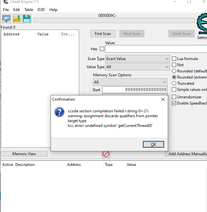
Task: Disable the Enable Speedhack checkbox
Action: [x=174, y=103]
